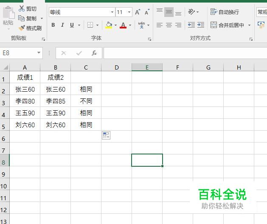Set middle vertical alignment
This screenshot has width=267, height=224.
(x=169, y=12)
